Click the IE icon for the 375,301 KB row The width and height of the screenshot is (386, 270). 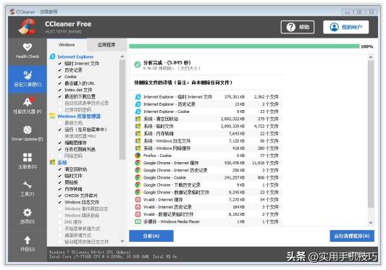(x=138, y=97)
